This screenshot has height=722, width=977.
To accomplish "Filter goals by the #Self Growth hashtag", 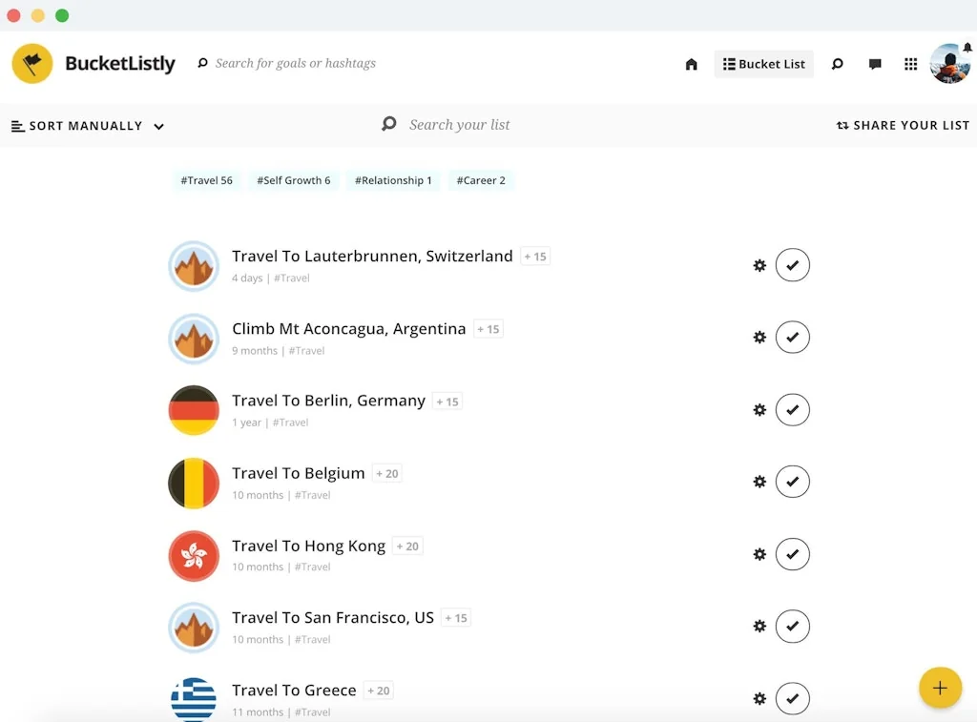I will coord(293,180).
